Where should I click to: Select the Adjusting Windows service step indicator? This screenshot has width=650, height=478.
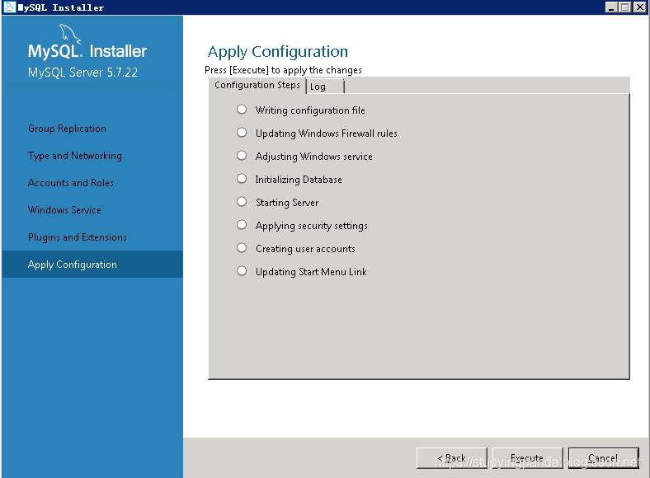242,155
